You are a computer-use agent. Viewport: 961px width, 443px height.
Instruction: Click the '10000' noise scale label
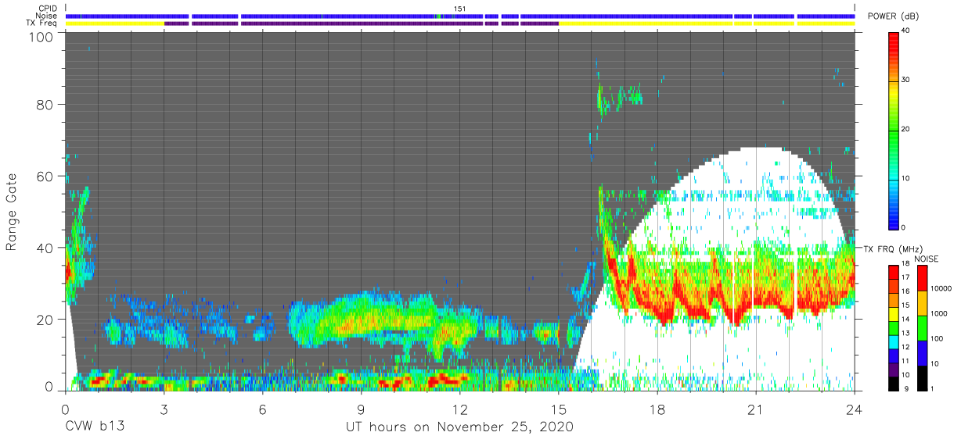point(940,288)
